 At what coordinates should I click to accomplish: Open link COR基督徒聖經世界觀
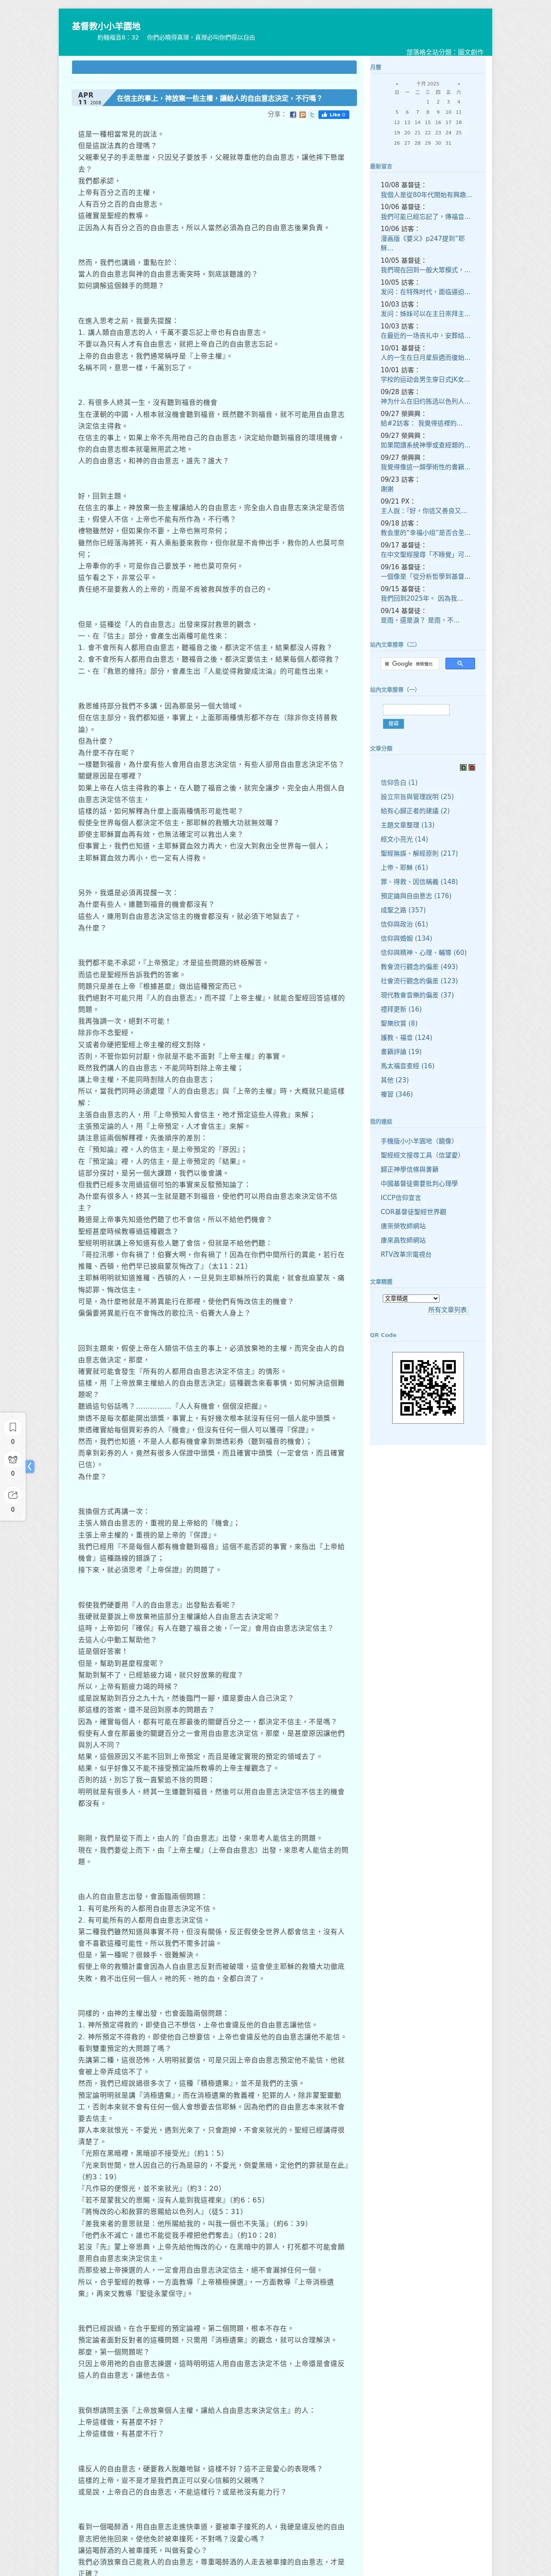click(x=413, y=1211)
